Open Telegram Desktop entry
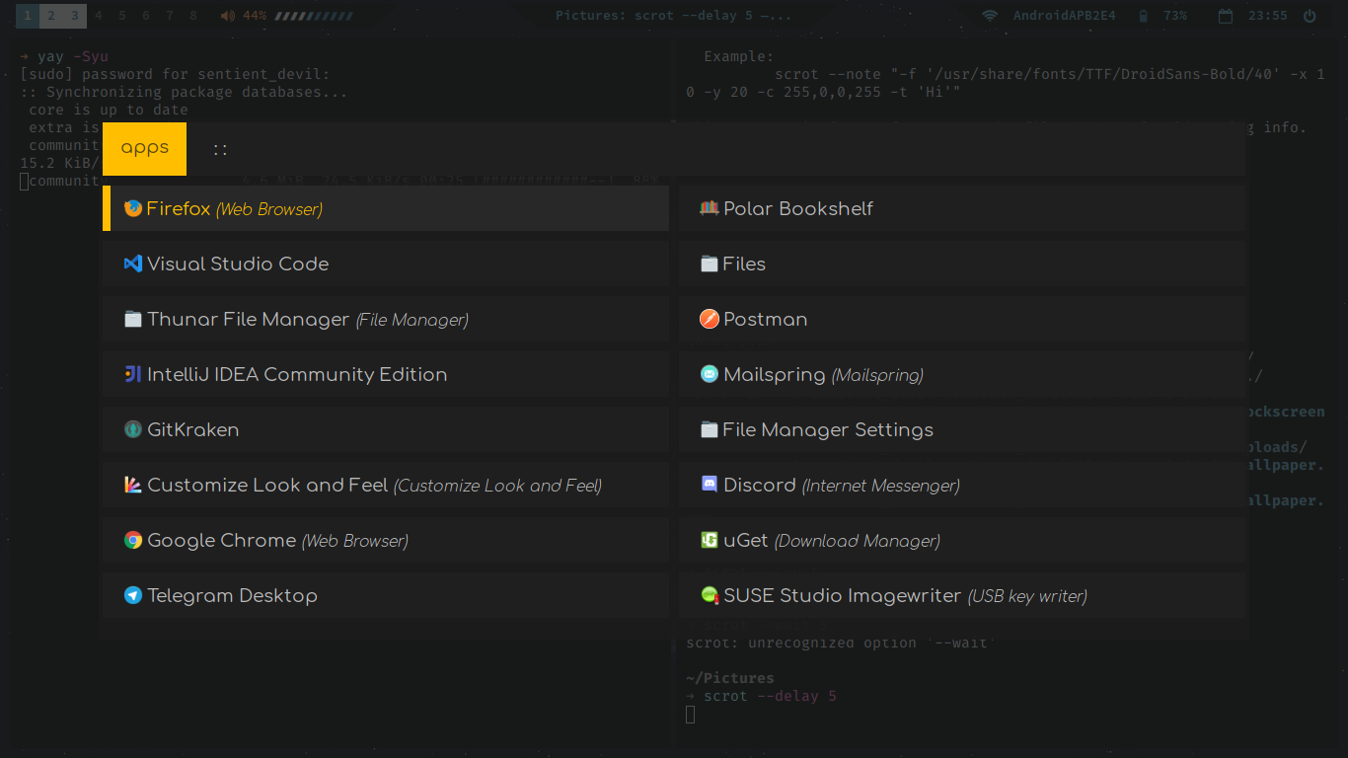 pos(386,595)
